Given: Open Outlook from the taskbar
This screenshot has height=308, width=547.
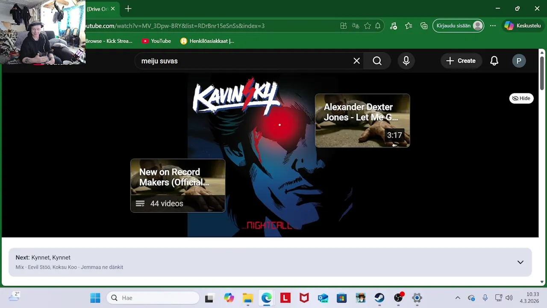Looking at the screenshot, I should 323,298.
